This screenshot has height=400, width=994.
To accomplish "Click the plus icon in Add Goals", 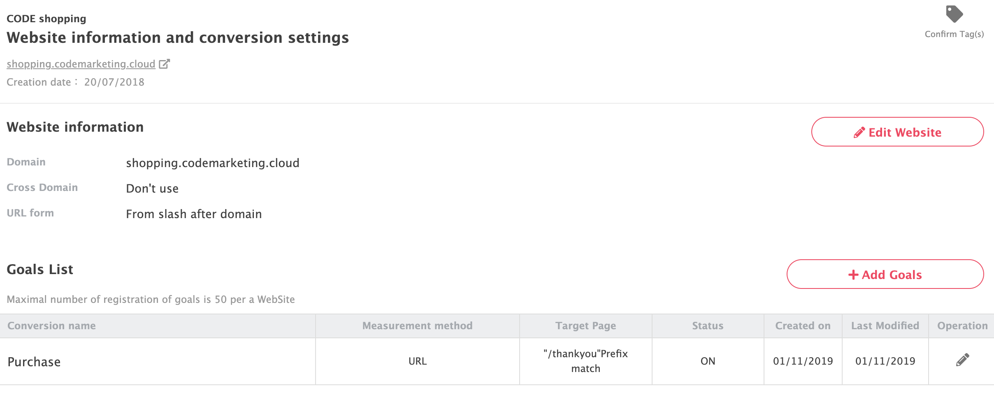I will pyautogui.click(x=853, y=275).
